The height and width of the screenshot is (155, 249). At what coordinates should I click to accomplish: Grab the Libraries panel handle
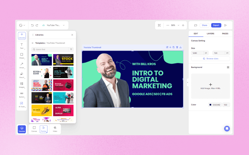(x=33, y=35)
